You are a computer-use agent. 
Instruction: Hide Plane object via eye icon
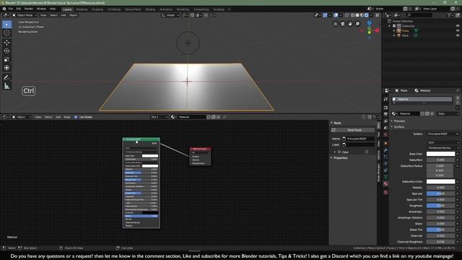coord(458,30)
